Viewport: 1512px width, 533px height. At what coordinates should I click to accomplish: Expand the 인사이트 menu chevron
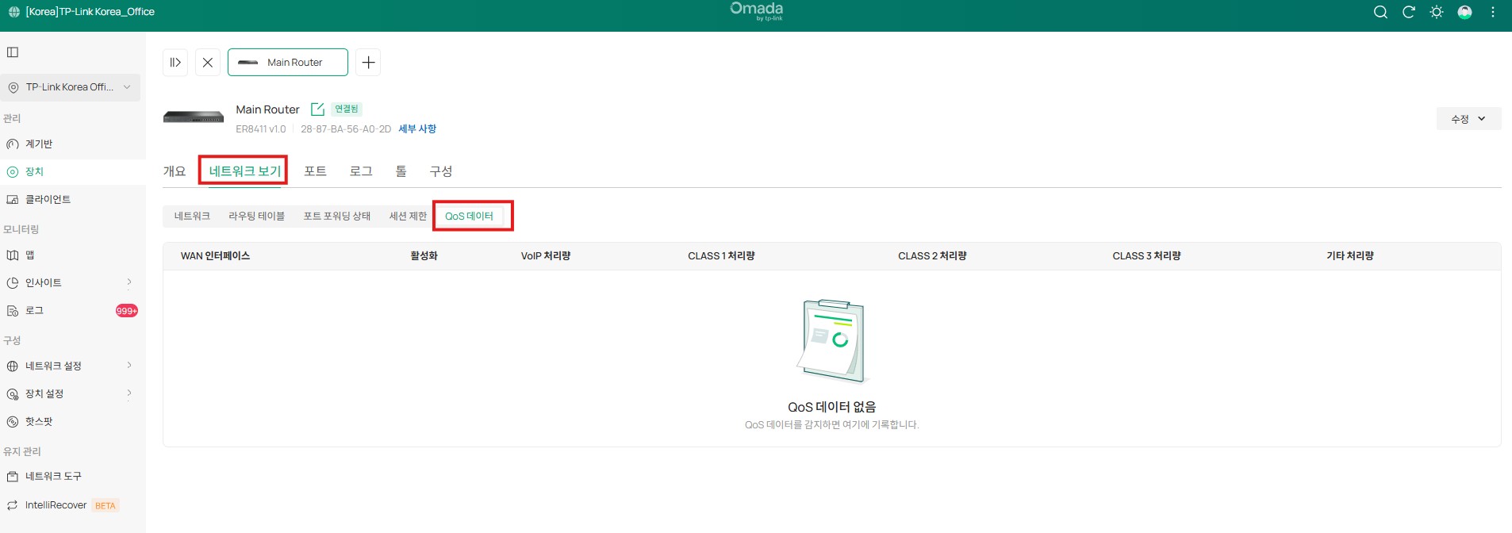[129, 282]
